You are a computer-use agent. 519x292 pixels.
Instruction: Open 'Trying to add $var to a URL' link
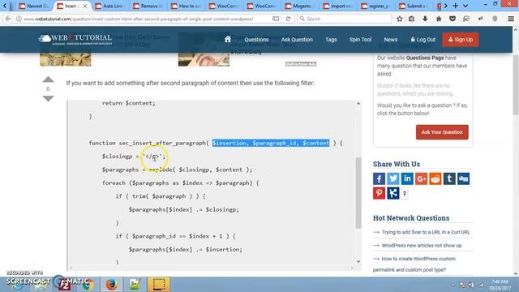[425, 232]
